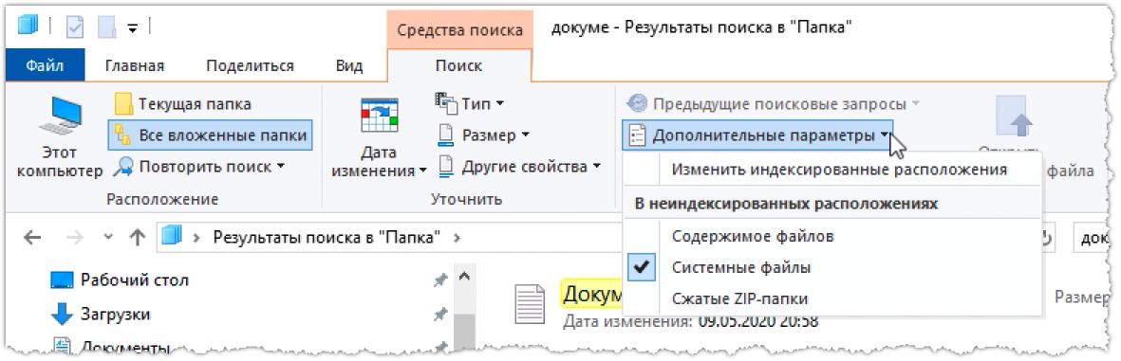Click the New folder quick access icon
The image size is (1121, 361).
coord(105,27)
